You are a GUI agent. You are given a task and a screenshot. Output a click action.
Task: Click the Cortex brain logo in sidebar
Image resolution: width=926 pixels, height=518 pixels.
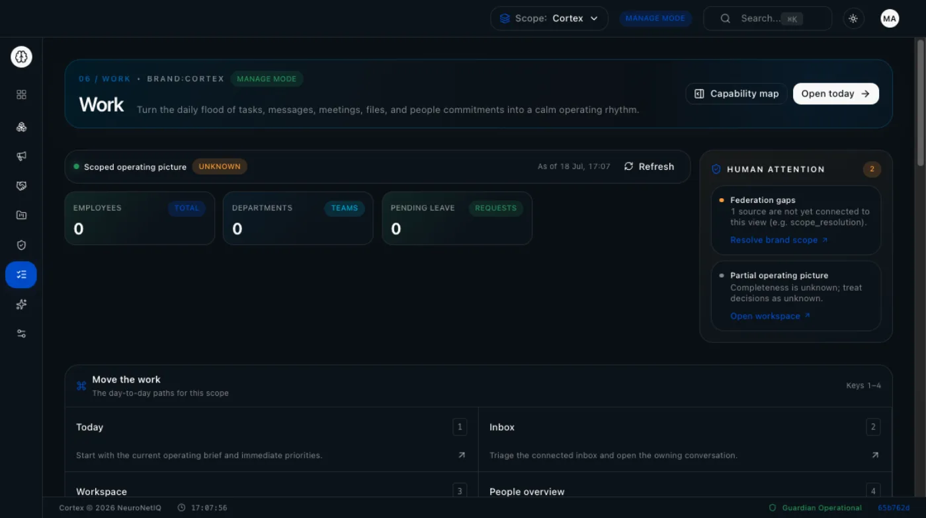pos(21,57)
